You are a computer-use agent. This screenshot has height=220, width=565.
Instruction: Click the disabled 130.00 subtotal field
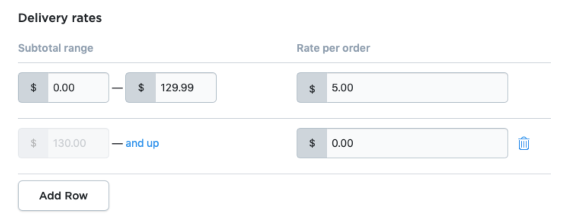pyautogui.click(x=78, y=143)
